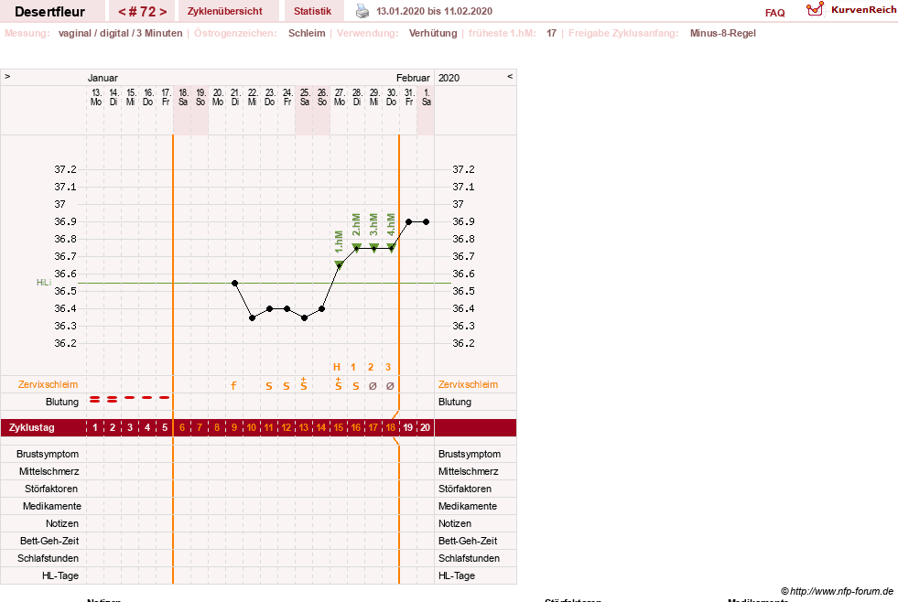Click the printer icon
898x602 pixels.
[362, 11]
